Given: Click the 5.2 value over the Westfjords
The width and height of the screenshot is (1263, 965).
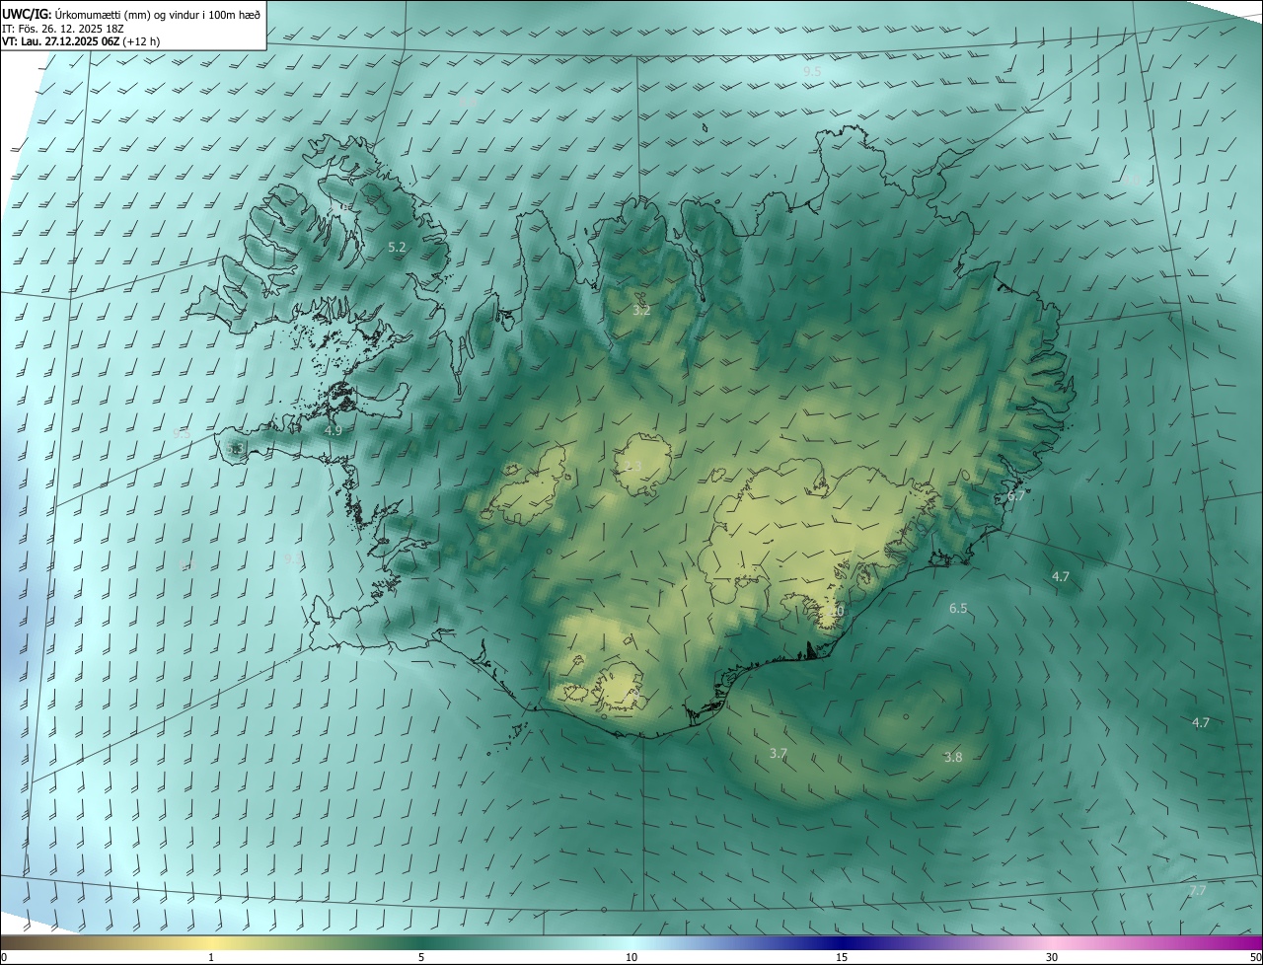Looking at the screenshot, I should coord(397,247).
